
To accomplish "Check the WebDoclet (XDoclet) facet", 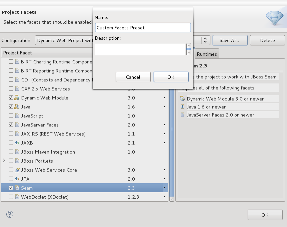I will pyautogui.click(x=11, y=197).
